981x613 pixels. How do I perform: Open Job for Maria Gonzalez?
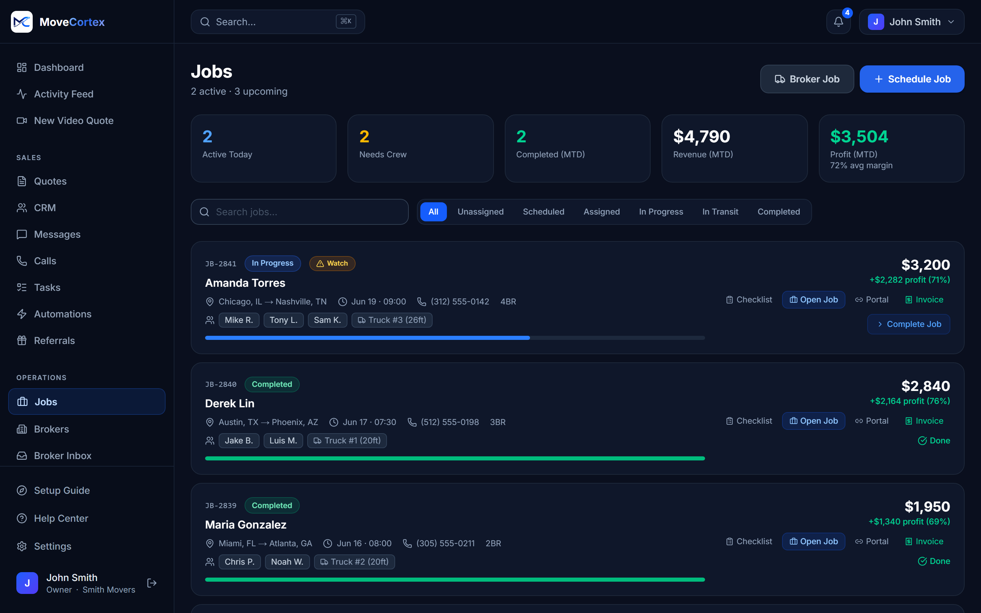[813, 541]
